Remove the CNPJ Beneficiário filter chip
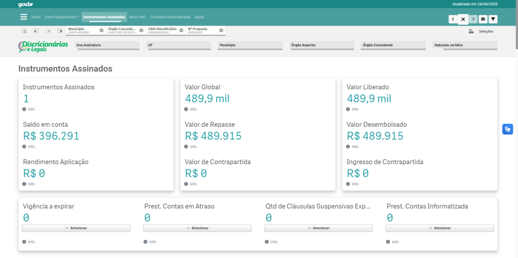This screenshot has width=518, height=258. click(x=182, y=30)
